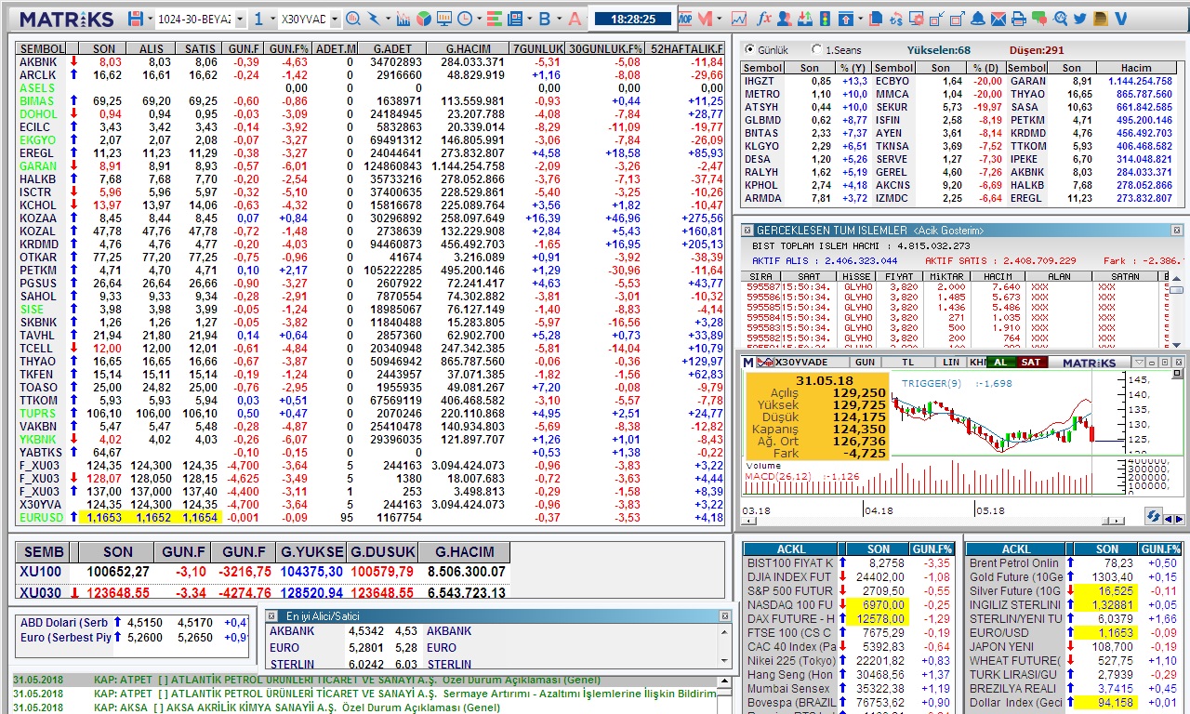
Task: Click transactions list vertical scrollbar
Action: pyautogui.click(x=1176, y=312)
